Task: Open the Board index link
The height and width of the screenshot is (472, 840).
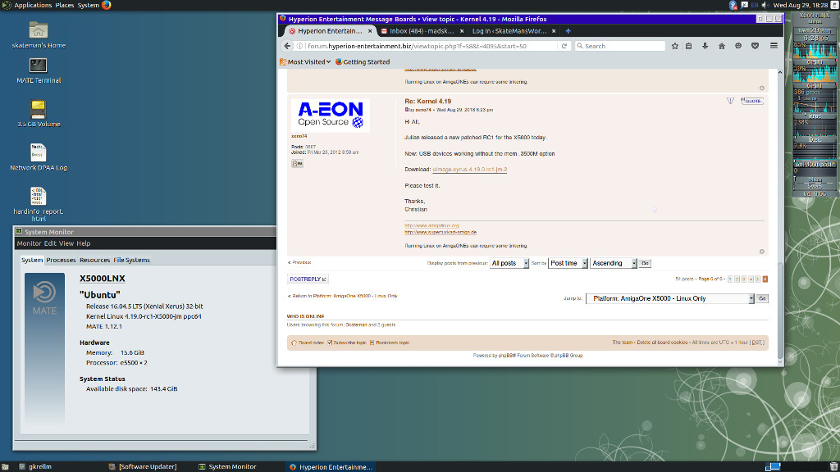Action: click(311, 343)
